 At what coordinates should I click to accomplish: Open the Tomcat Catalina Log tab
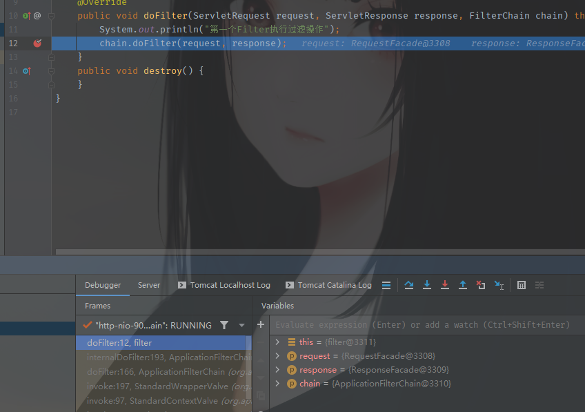point(328,285)
